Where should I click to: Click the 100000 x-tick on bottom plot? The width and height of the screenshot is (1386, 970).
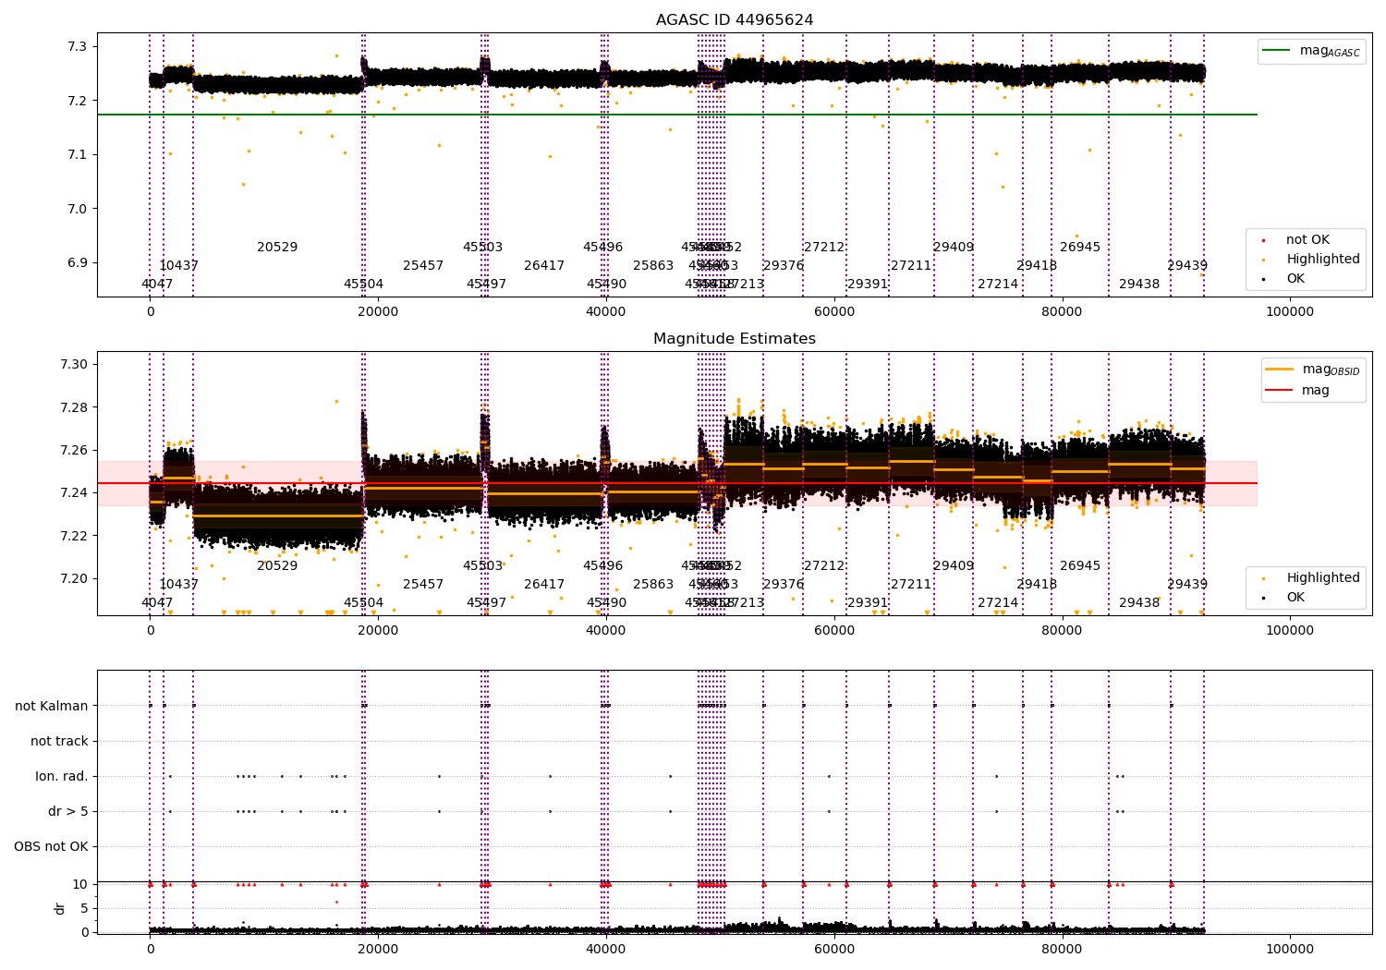coord(1289,950)
